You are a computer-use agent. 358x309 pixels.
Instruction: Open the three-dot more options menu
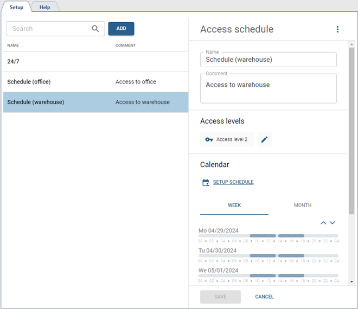tap(337, 29)
